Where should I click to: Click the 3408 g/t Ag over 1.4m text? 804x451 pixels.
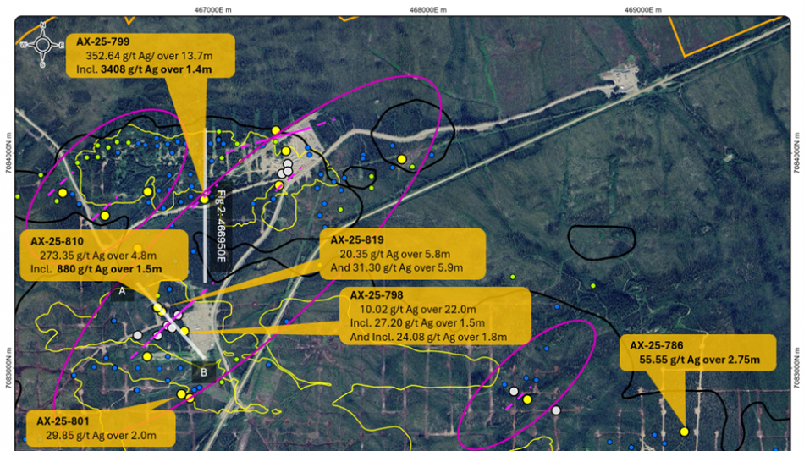click(x=153, y=71)
